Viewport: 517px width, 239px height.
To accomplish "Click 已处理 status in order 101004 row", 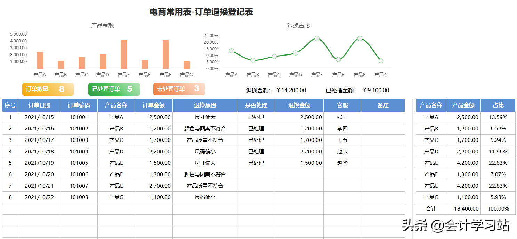I will pos(256,152).
